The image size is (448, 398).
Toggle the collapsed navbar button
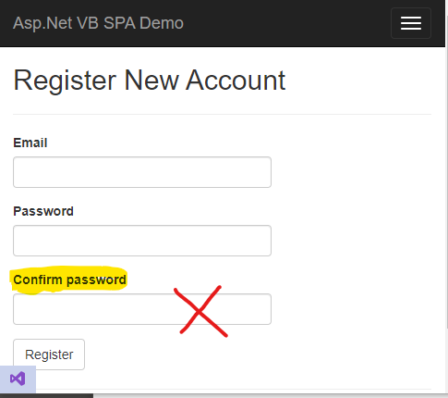pyautogui.click(x=411, y=23)
